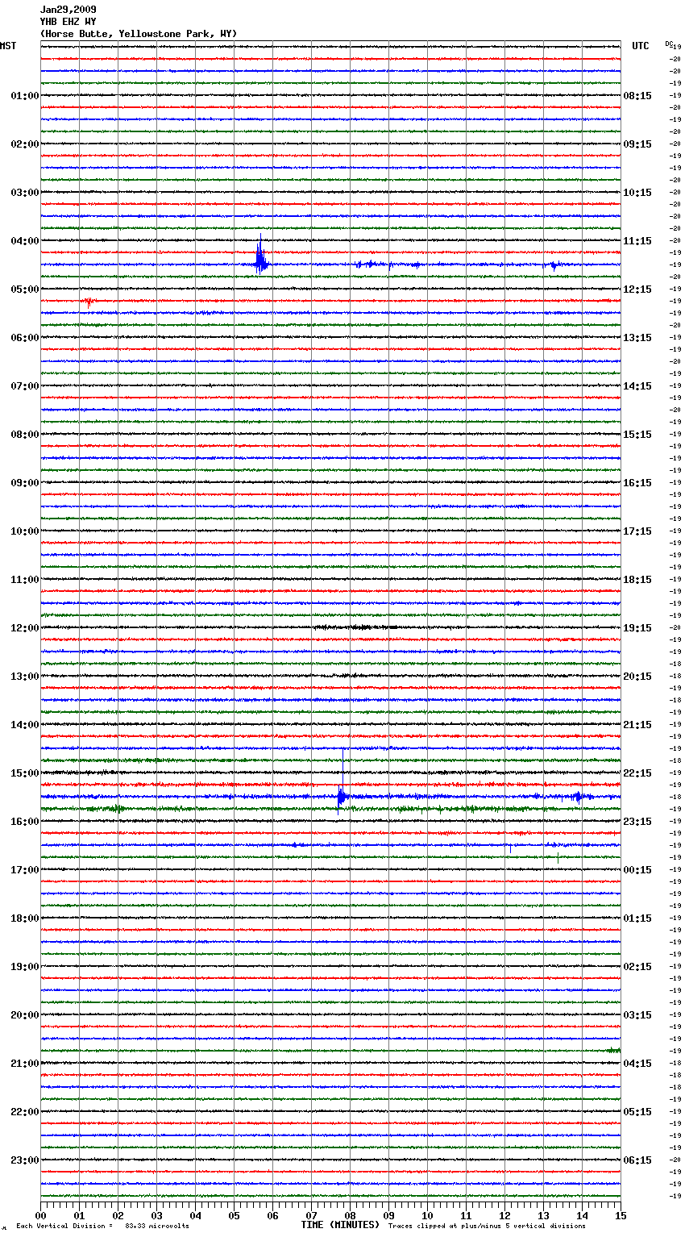
Task: Click the 15 minute tick on the time axis
Action: click(621, 1216)
